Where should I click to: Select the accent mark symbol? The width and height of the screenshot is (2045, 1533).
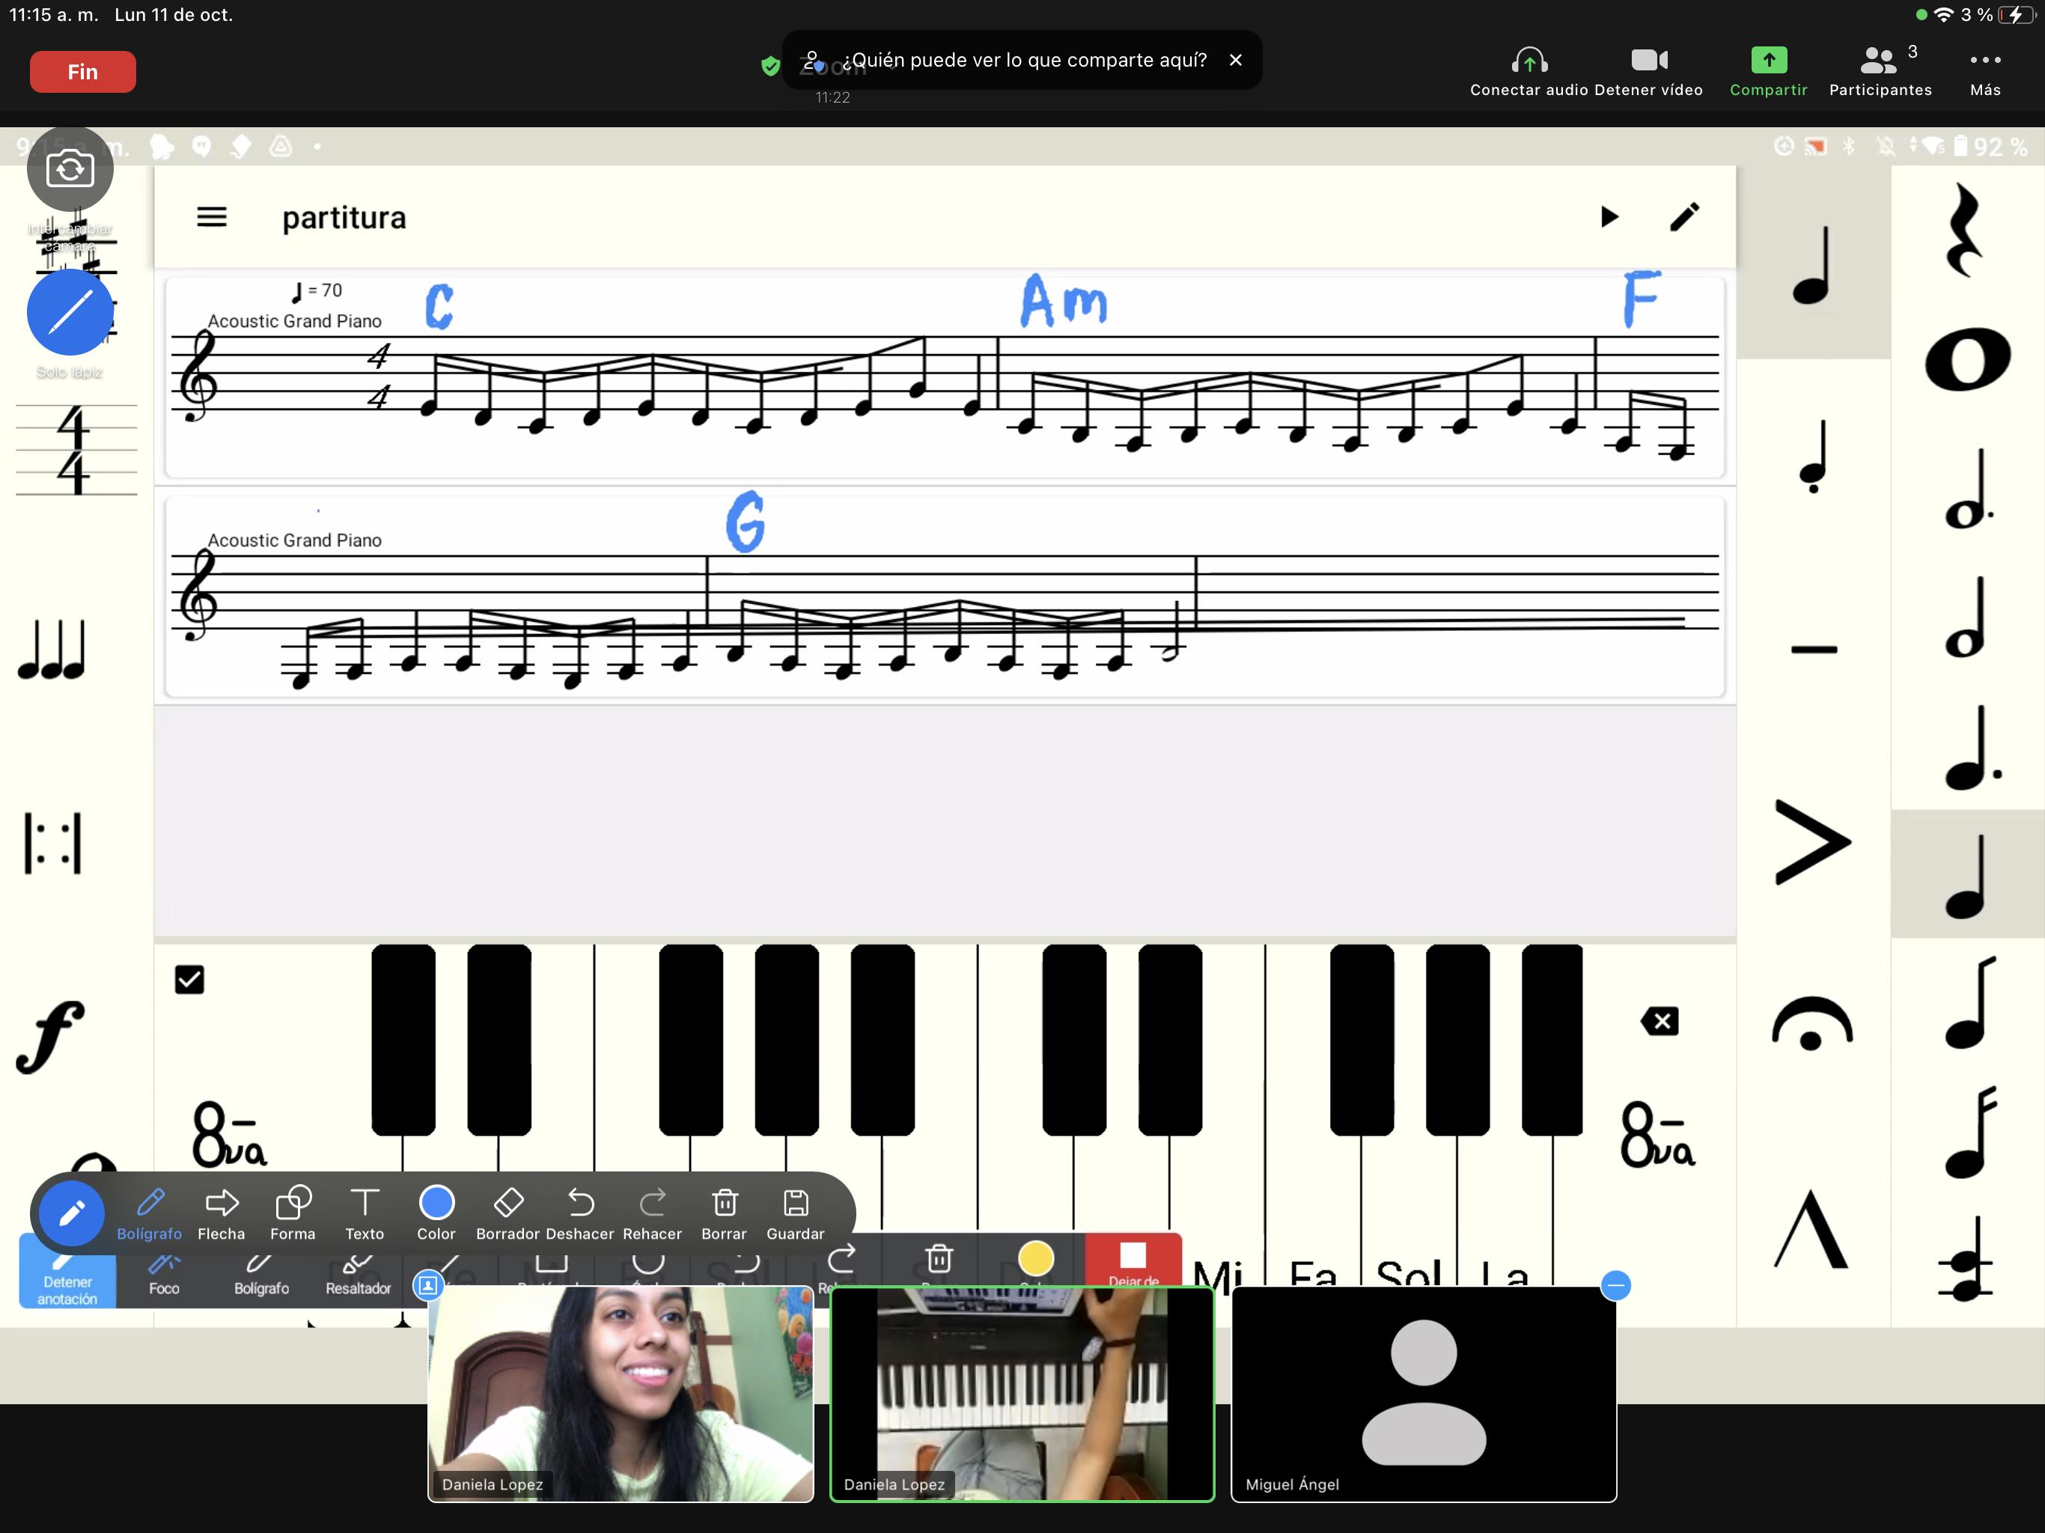1811,841
